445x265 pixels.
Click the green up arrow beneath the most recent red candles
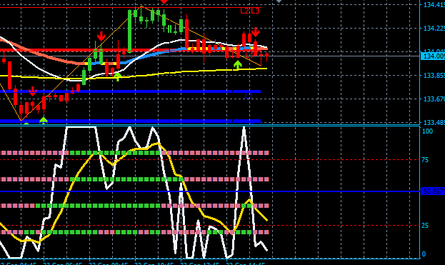coord(237,65)
